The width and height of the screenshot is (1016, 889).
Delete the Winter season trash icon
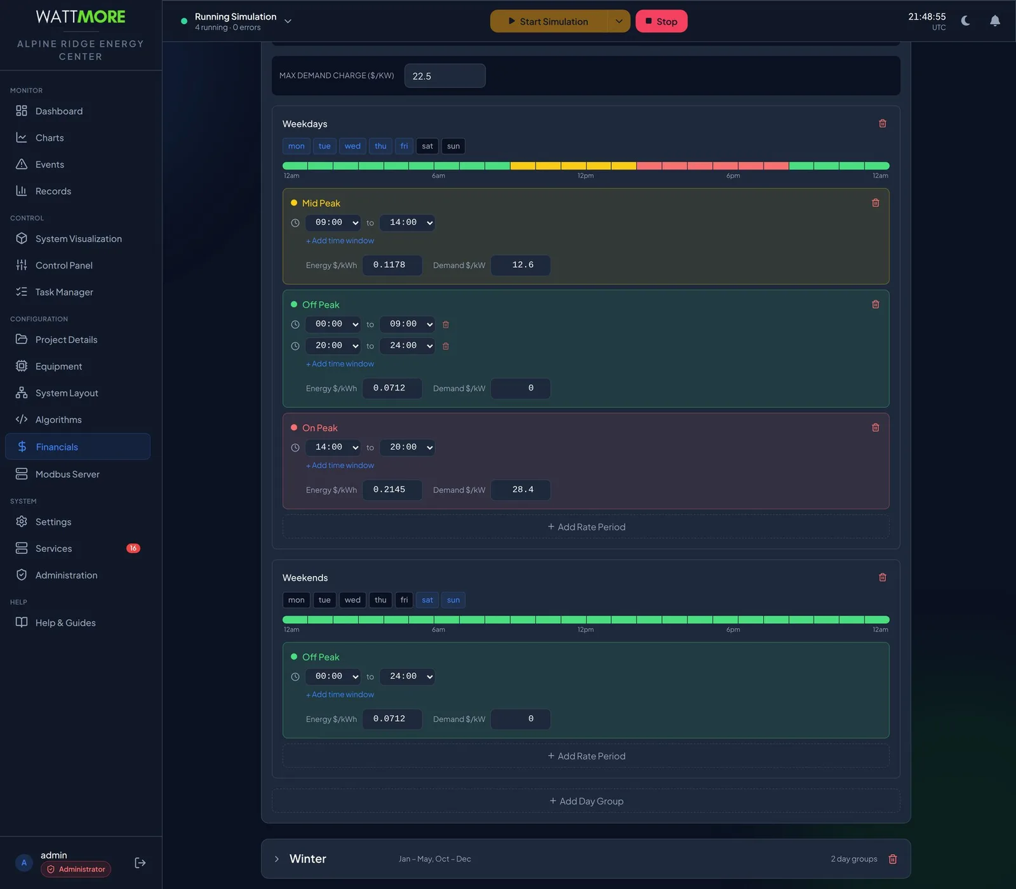pyautogui.click(x=893, y=859)
